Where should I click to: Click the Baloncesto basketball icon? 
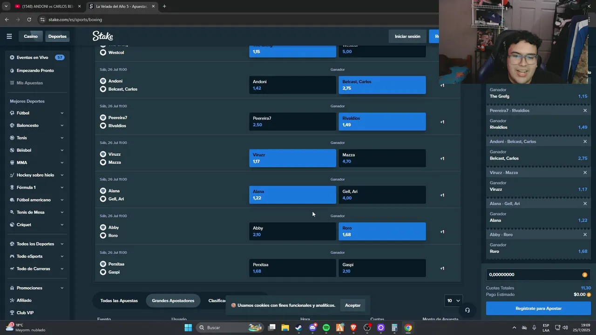[12, 126]
